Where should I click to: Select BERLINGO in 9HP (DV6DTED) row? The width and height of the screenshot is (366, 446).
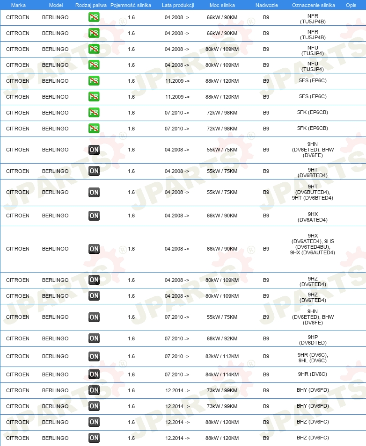click(55, 338)
